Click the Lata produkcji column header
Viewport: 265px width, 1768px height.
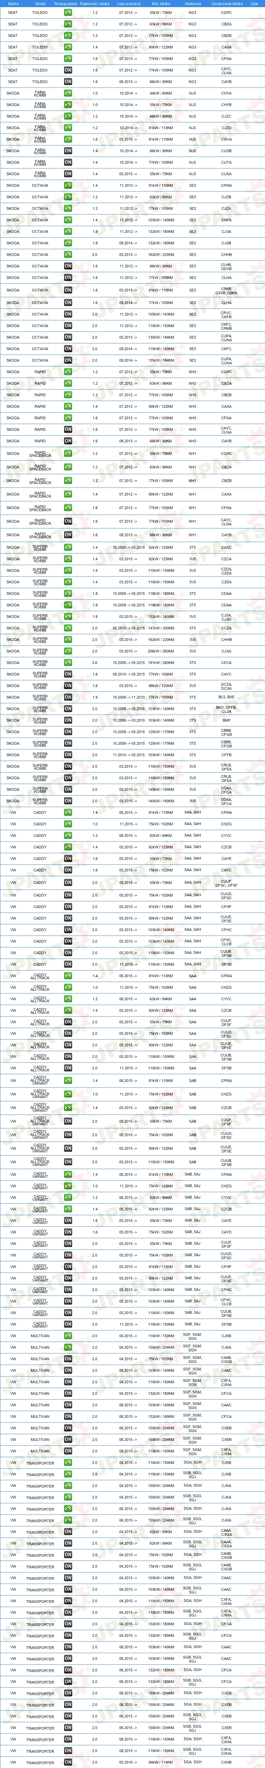click(x=128, y=3)
